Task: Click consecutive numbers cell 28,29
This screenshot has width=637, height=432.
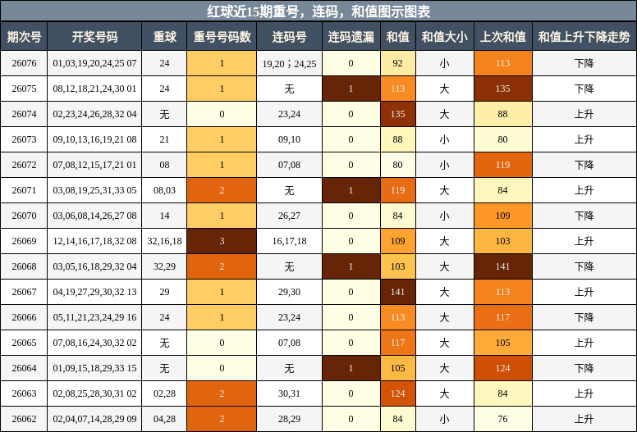Action: click(289, 419)
